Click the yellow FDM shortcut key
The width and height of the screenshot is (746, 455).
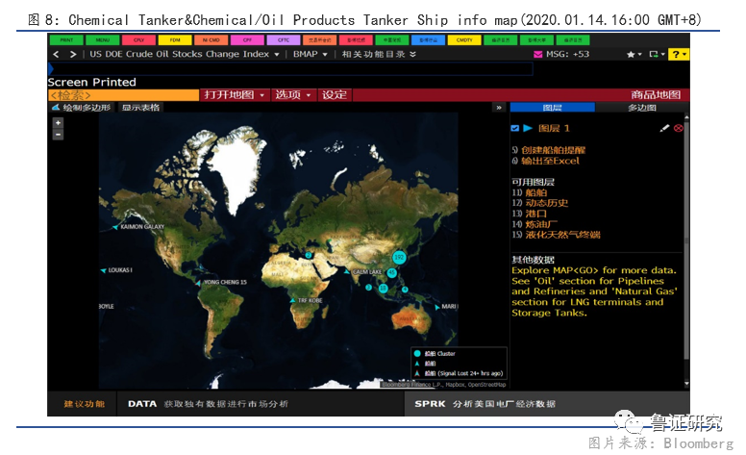pos(175,40)
